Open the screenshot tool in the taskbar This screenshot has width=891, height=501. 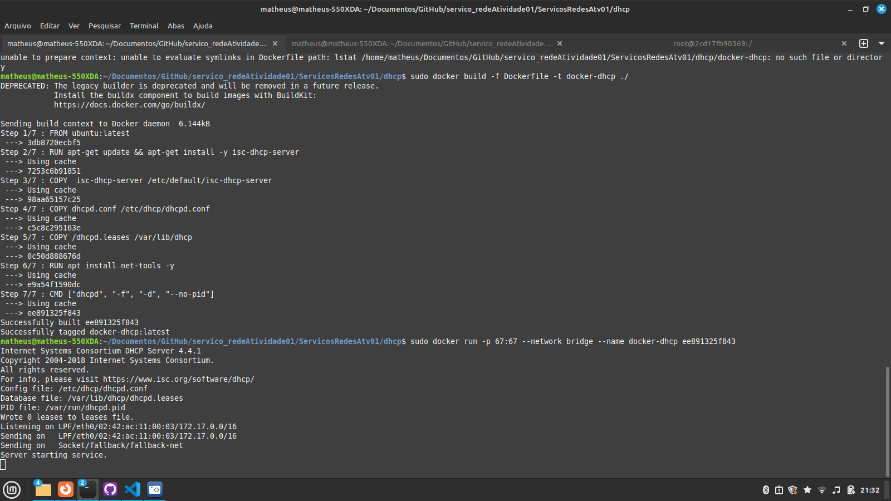point(155,489)
